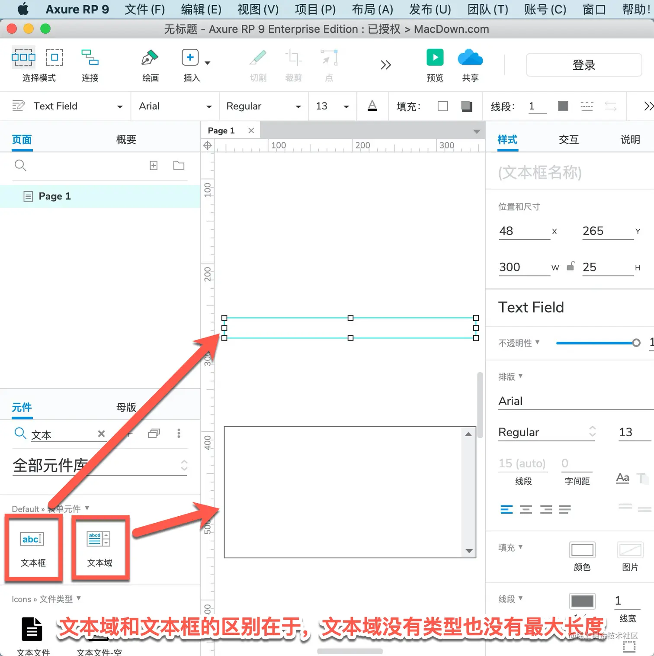This screenshot has height=656, width=654.
Task: Click the text color A icon
Action: [372, 106]
